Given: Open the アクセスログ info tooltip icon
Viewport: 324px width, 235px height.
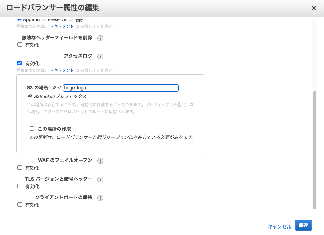Looking at the screenshot, I should pos(100,56).
